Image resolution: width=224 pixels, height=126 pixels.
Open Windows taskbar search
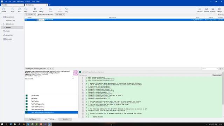(6, 124)
